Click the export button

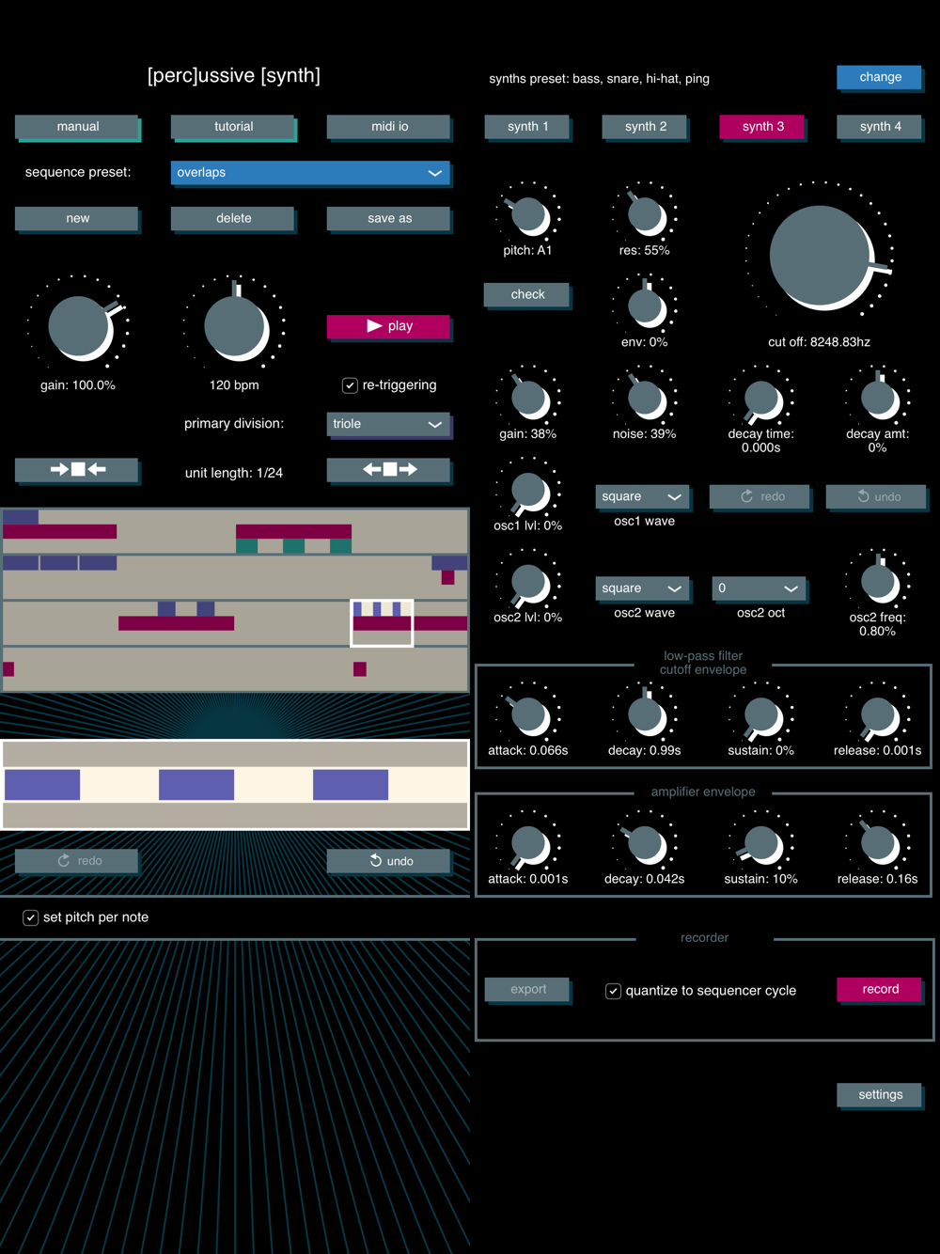coord(527,989)
